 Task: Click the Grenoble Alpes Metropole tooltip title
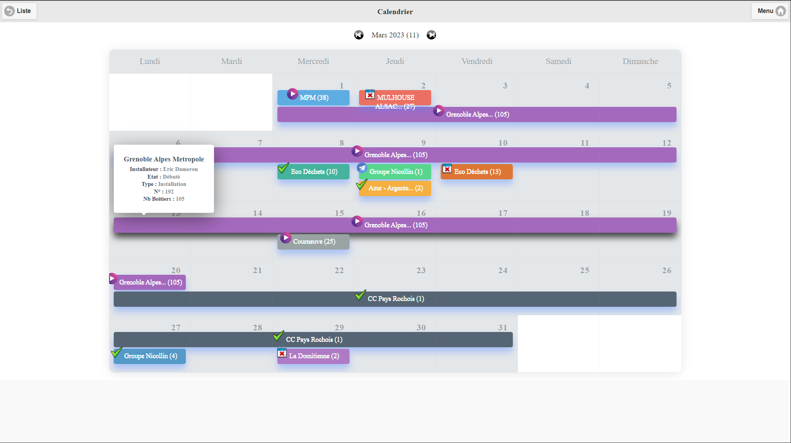(x=164, y=159)
